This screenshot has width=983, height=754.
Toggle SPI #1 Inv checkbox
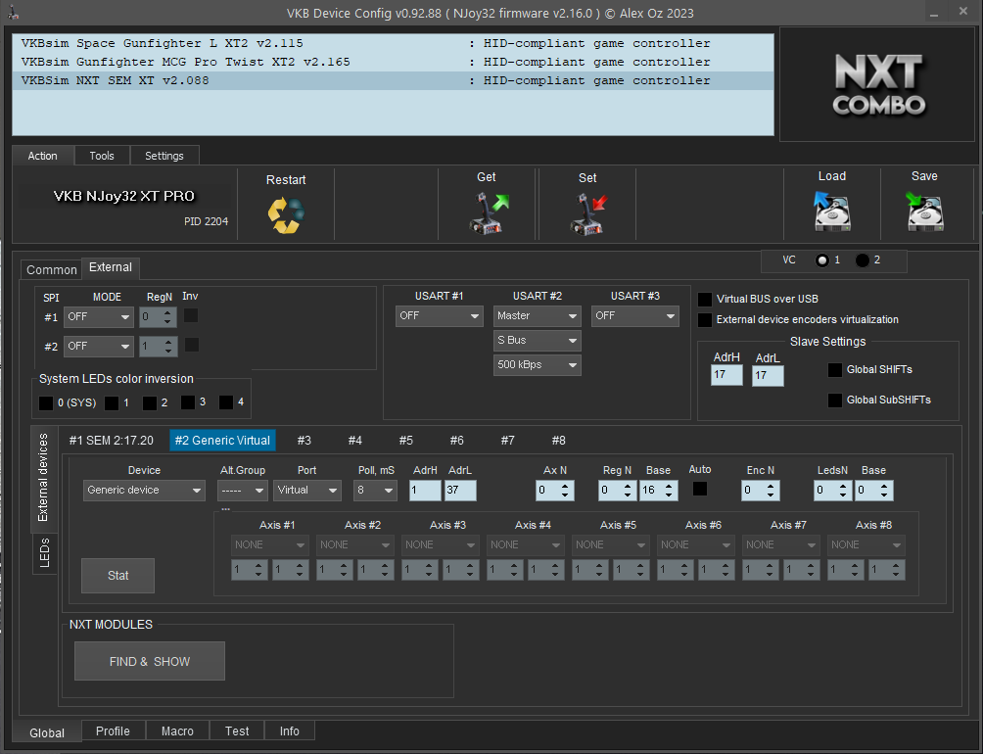pyautogui.click(x=191, y=315)
